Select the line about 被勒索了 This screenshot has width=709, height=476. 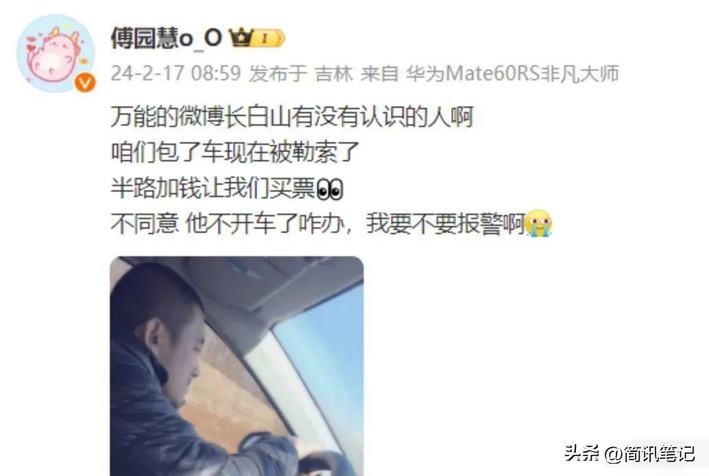point(235,152)
